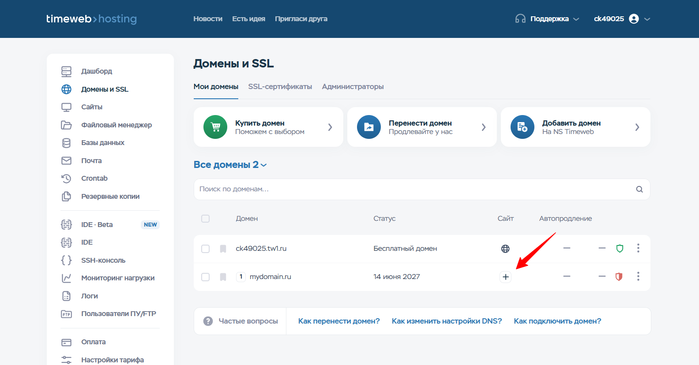Check the box for mydomain.ru
699x365 pixels.
(x=205, y=277)
